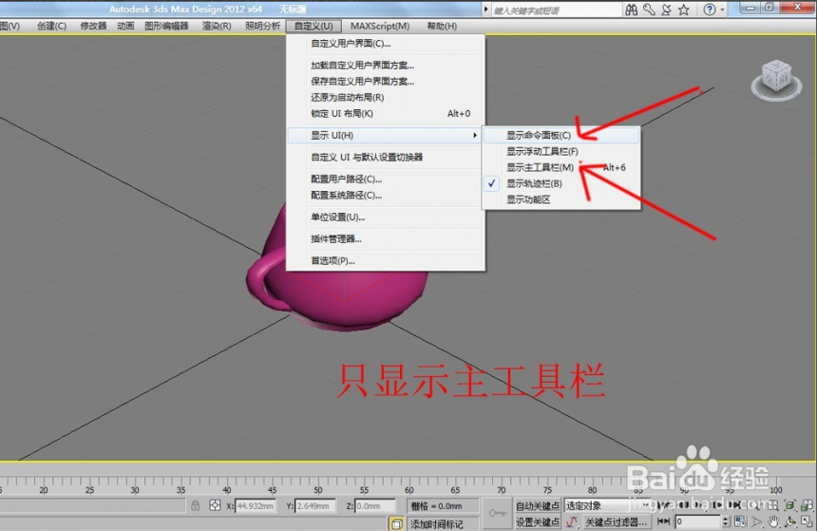Choose 配置用户路径(C)...

pyautogui.click(x=386, y=180)
